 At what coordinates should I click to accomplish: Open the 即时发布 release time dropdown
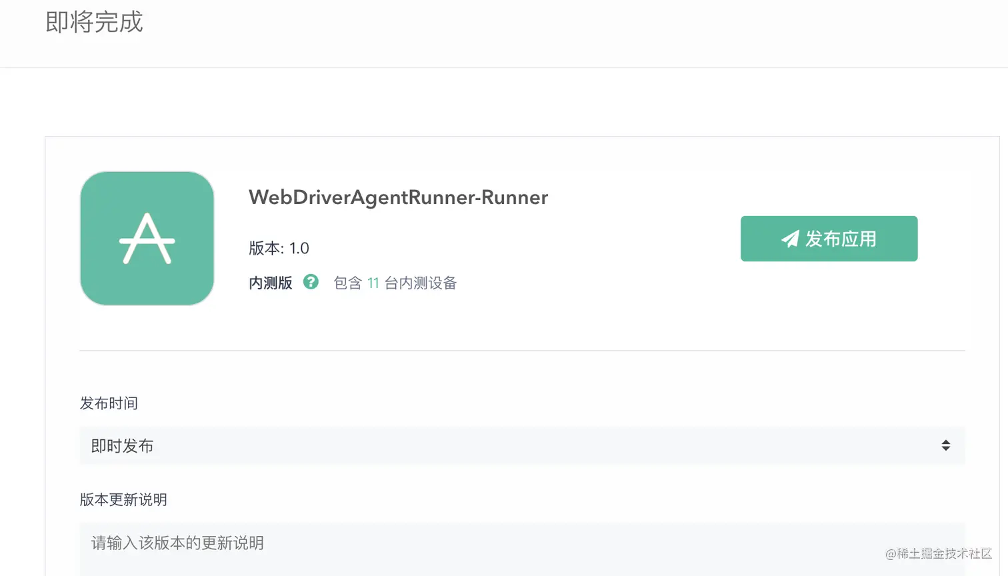(x=522, y=445)
